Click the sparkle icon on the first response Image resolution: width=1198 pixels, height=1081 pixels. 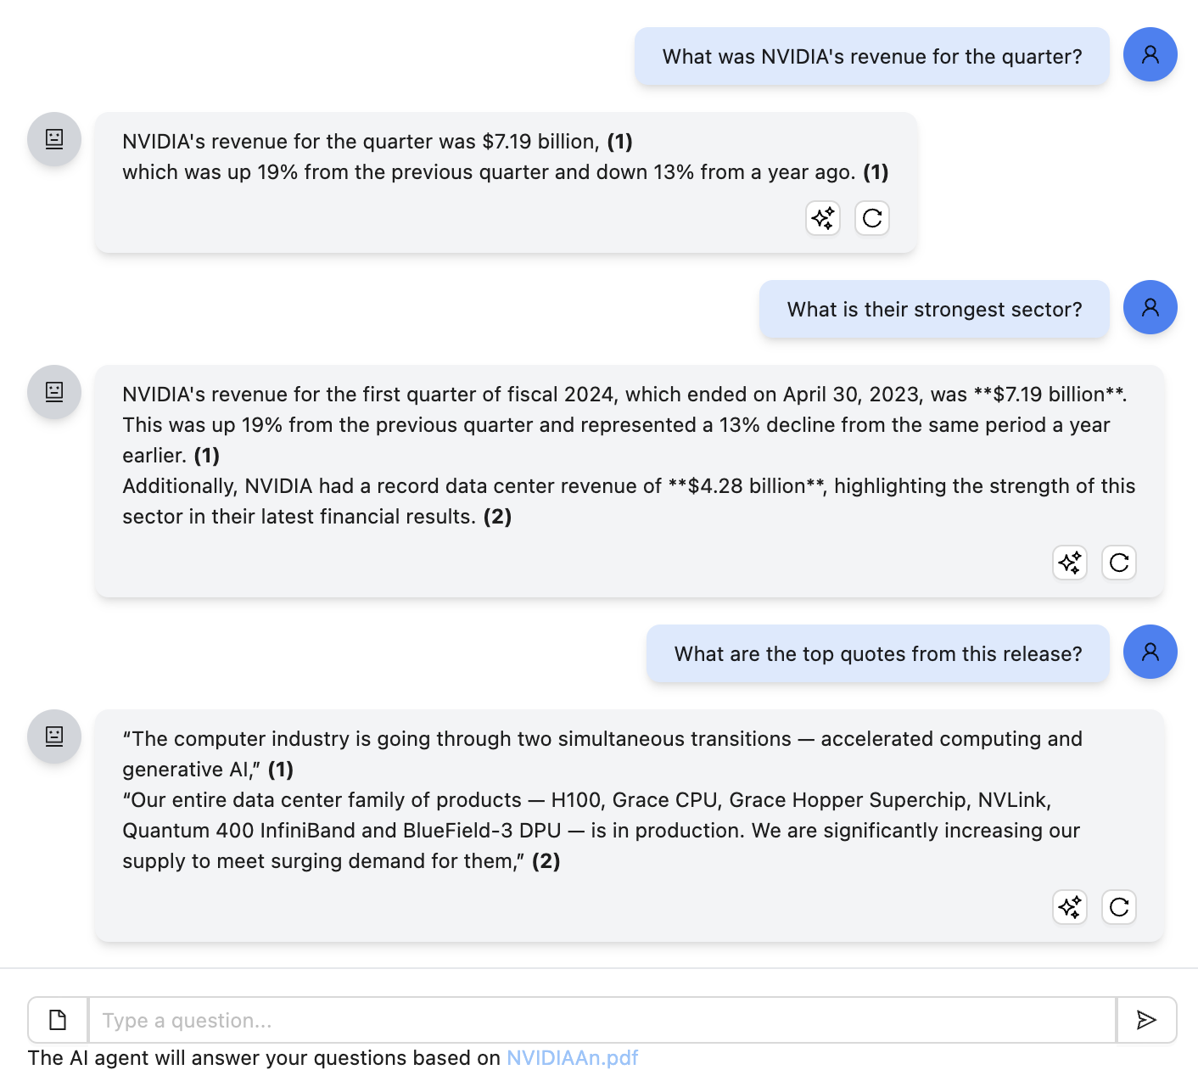(822, 218)
